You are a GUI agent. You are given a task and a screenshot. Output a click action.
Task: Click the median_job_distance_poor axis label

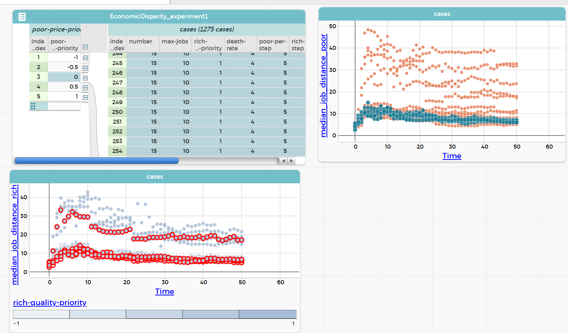click(x=323, y=86)
